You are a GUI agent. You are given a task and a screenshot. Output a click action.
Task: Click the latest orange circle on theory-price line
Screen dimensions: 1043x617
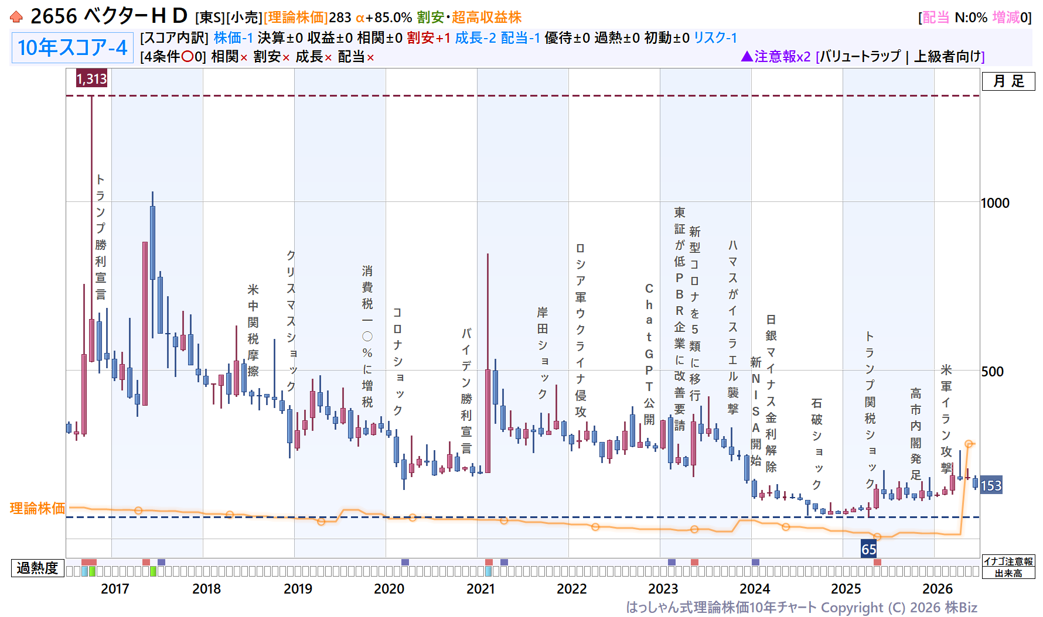click(x=969, y=444)
